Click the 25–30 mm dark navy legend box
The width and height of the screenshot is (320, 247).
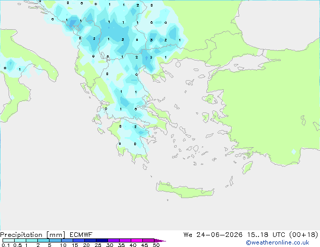pos(101,240)
